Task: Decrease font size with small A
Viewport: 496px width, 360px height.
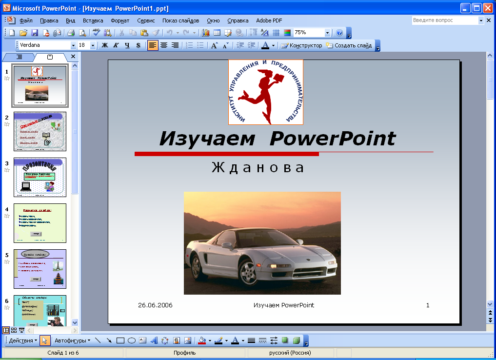Action: pos(225,45)
